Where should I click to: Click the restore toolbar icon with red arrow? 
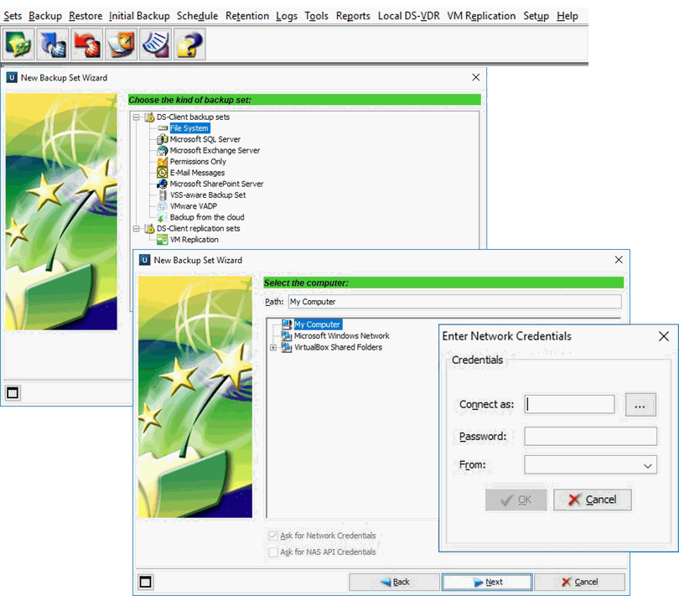[x=86, y=44]
